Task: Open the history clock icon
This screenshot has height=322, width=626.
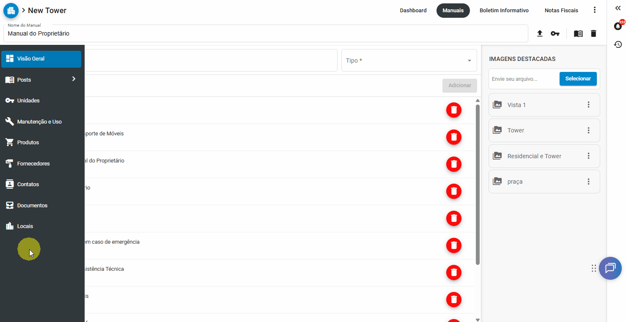Action: (618, 44)
